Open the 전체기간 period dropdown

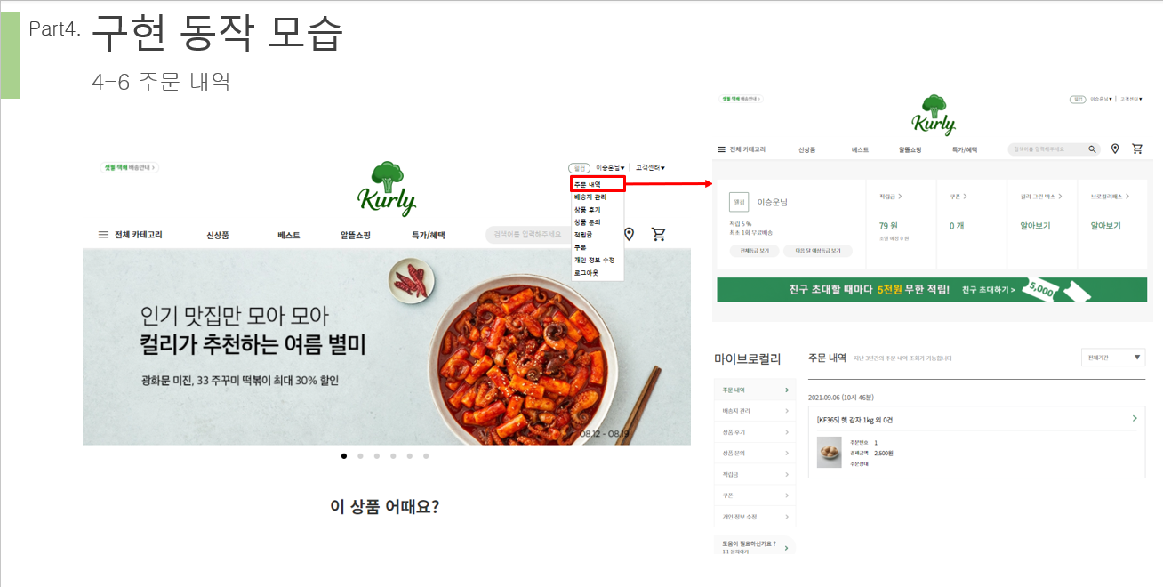tap(1112, 358)
